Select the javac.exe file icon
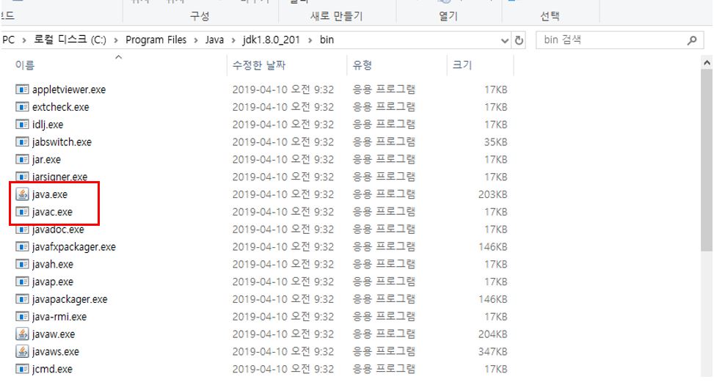Screen dimensions: 714x382 [22, 212]
